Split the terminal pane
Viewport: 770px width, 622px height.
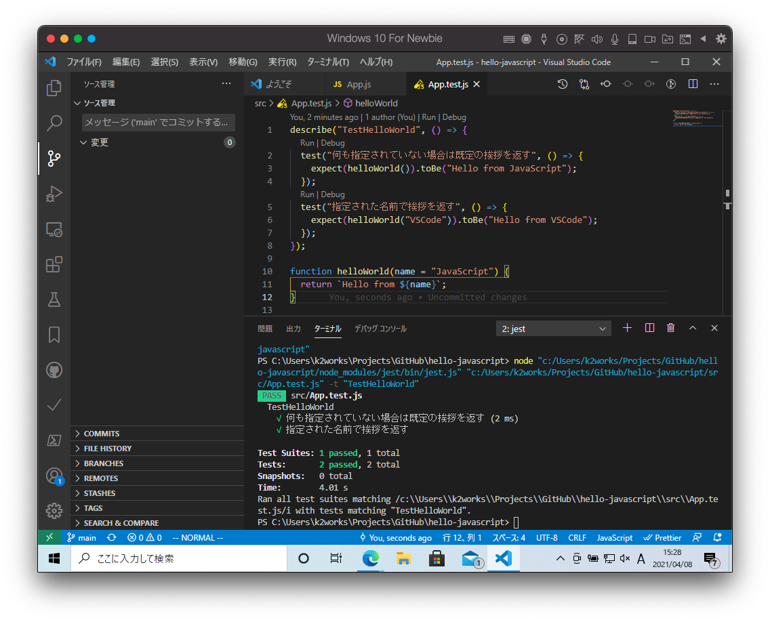tap(649, 328)
